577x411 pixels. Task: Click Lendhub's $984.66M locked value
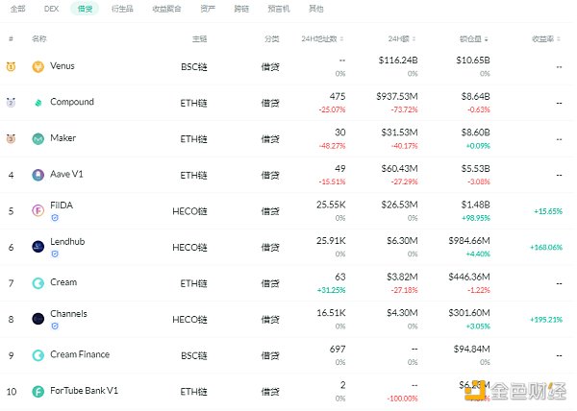(469, 241)
